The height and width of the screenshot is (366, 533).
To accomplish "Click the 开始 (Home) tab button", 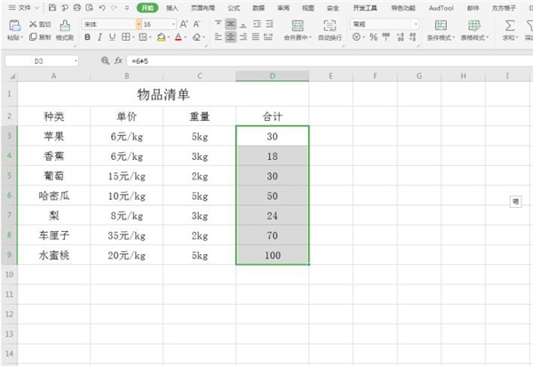I will click(147, 8).
